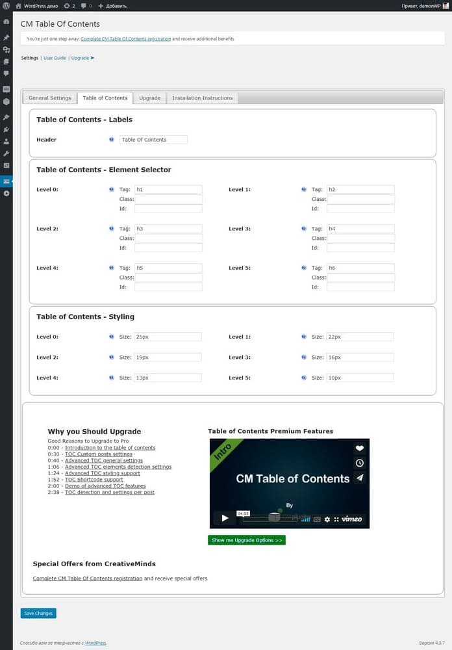452x650 pixels.
Task: Focus Level 2 Id input field
Action: pos(168,248)
